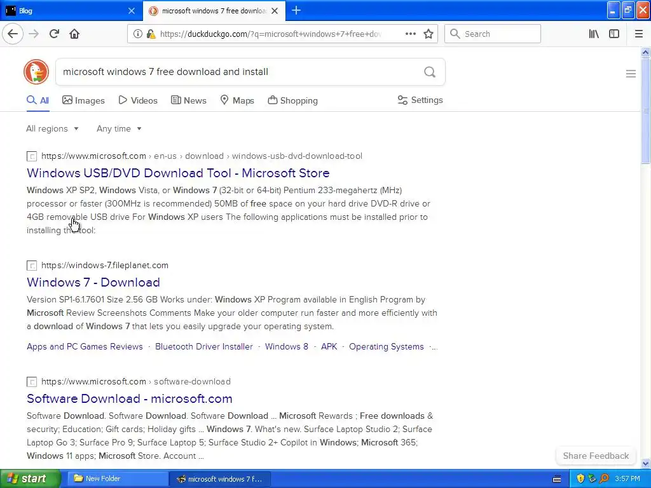
Task: Open Apps and PC Games Reviews sublink
Action: (85, 346)
